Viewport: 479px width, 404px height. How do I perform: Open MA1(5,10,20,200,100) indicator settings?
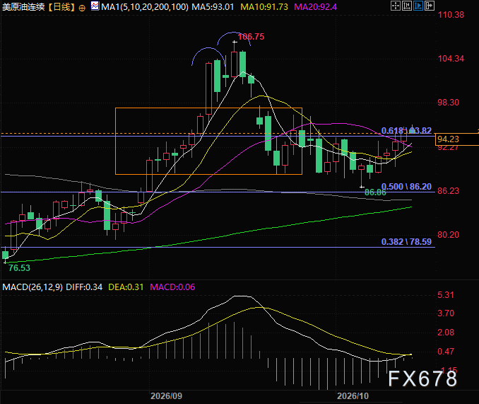[x=145, y=7]
